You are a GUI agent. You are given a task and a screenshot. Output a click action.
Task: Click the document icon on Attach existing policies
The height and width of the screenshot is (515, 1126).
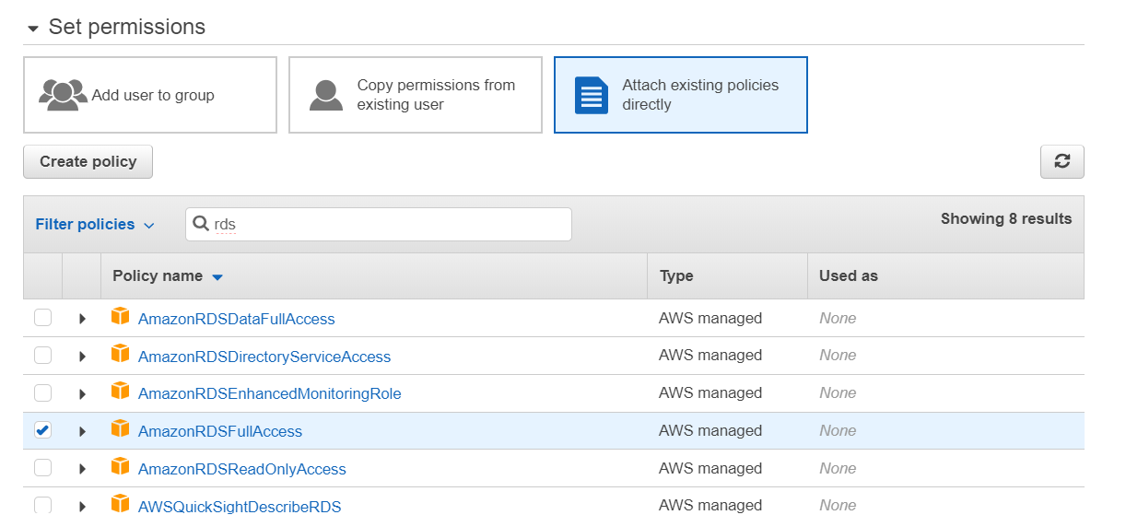coord(591,95)
